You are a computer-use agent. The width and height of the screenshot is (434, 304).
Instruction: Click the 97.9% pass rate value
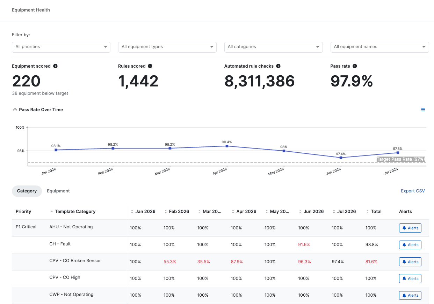(352, 81)
